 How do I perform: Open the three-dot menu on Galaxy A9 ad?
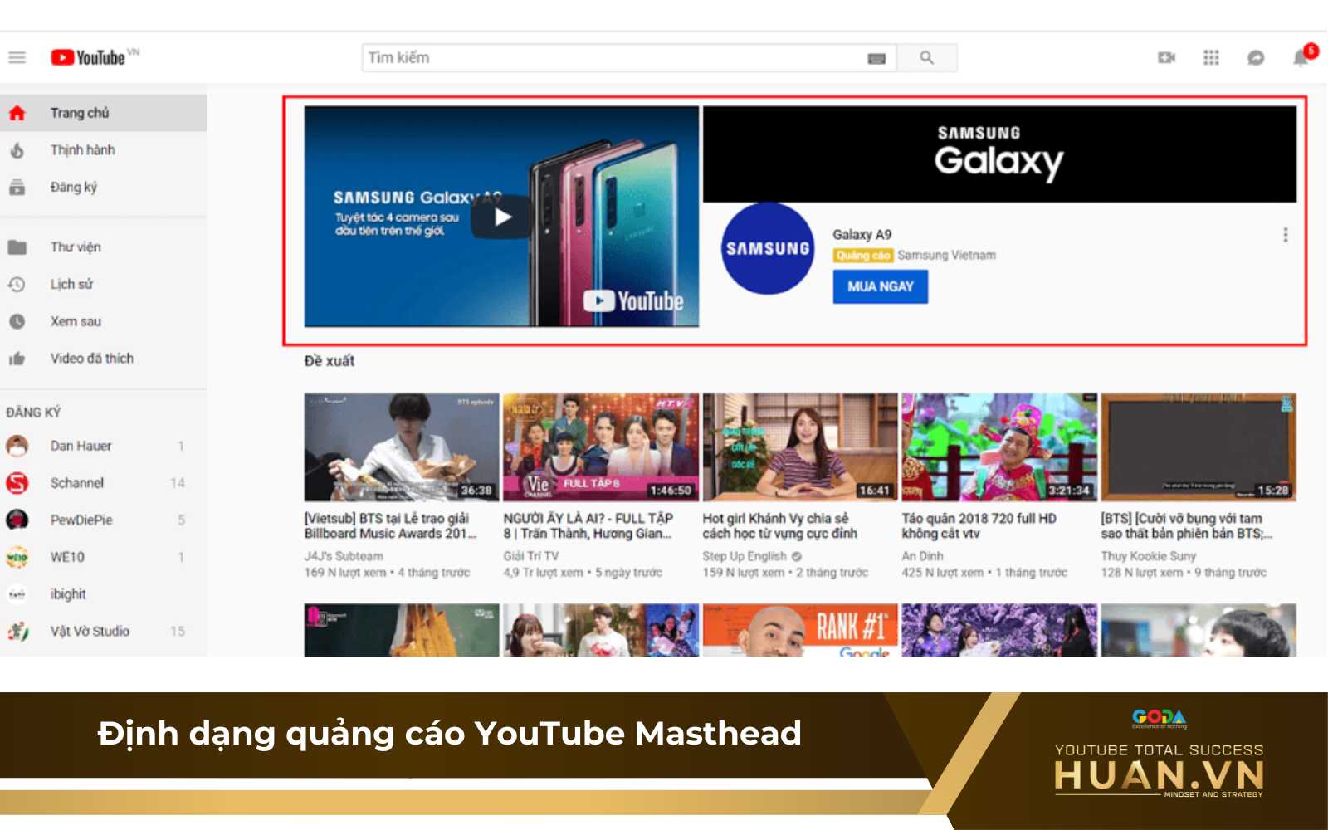coord(1286,235)
